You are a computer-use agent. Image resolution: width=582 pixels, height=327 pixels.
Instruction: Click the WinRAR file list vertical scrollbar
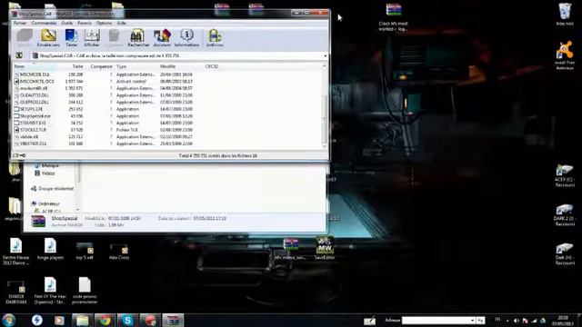pyautogui.click(x=325, y=106)
